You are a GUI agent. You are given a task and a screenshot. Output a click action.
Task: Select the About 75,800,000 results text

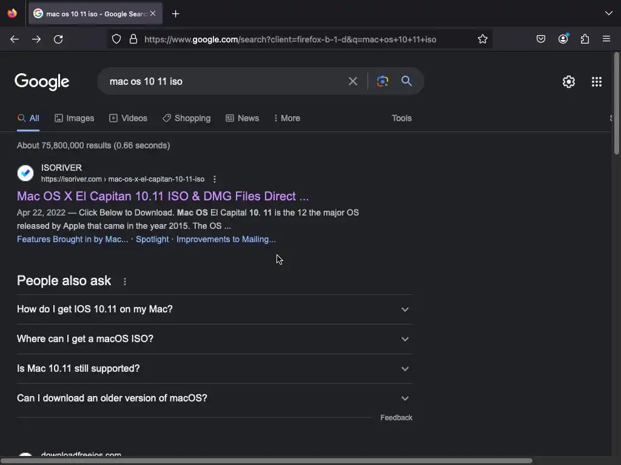click(x=93, y=145)
